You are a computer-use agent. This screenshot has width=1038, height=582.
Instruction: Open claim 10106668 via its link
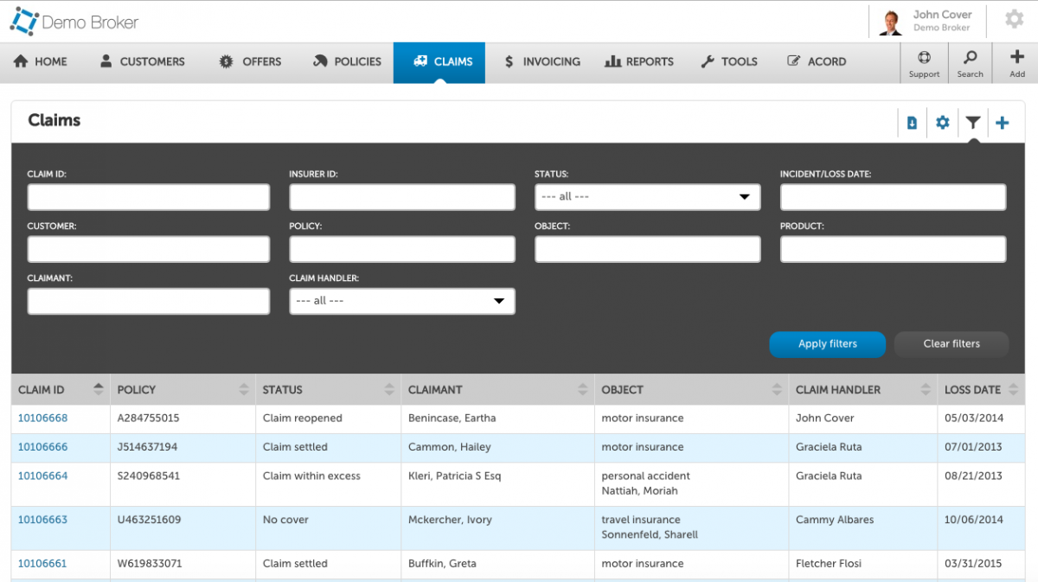tap(42, 418)
